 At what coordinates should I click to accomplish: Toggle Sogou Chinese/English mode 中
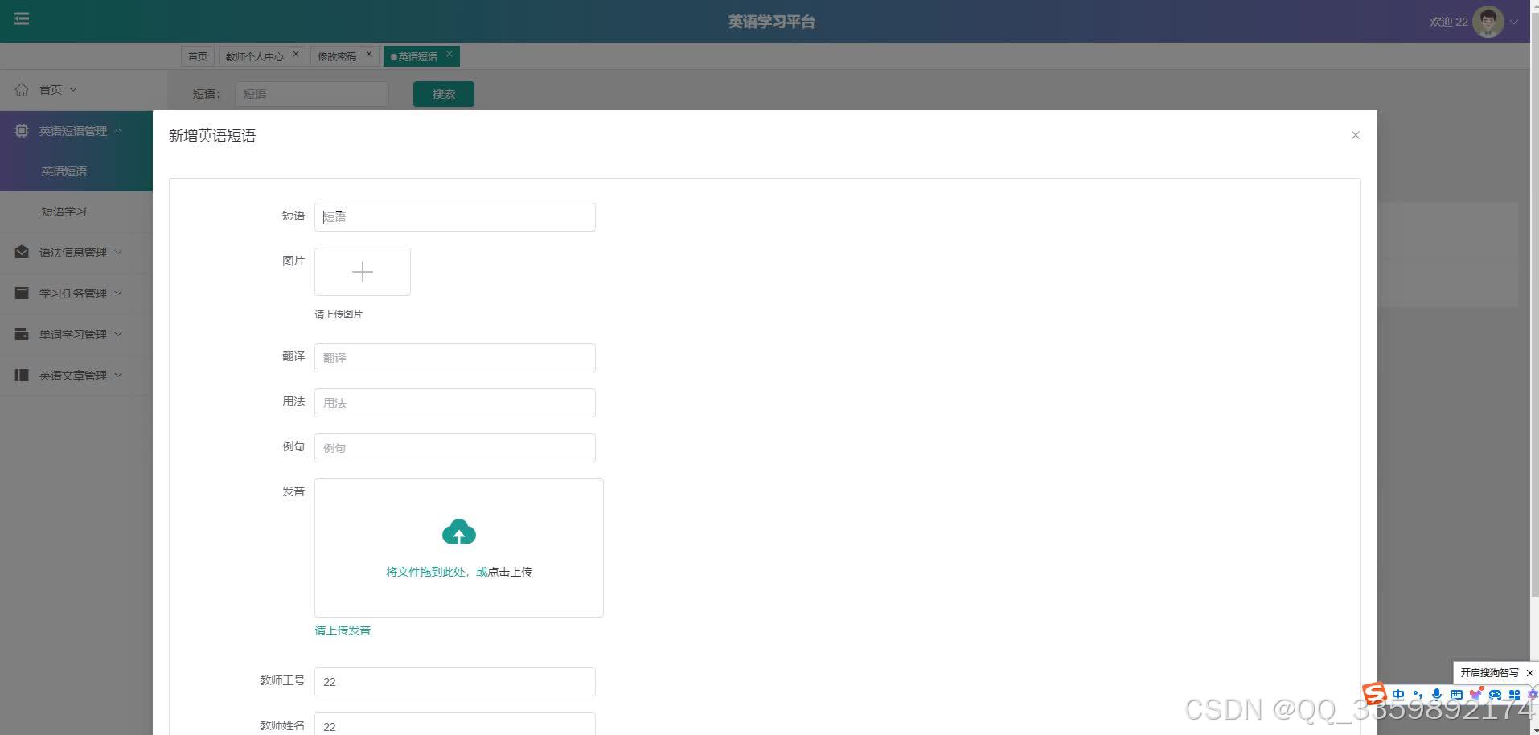point(1398,695)
